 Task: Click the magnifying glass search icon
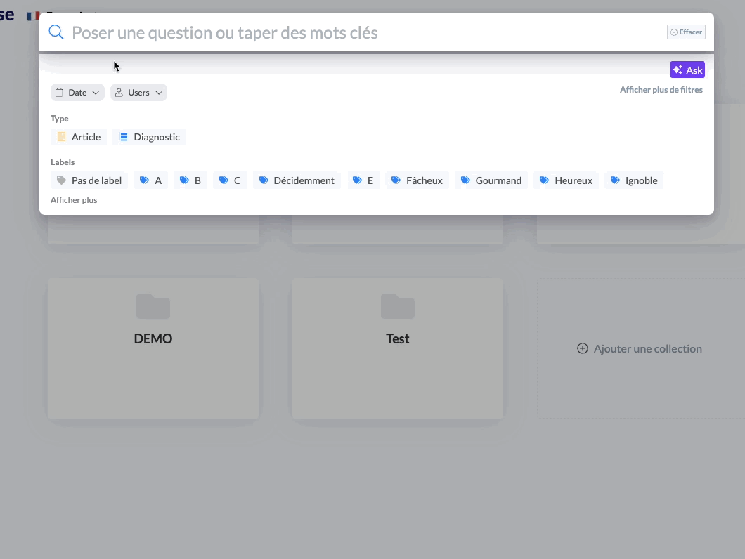pyautogui.click(x=56, y=32)
